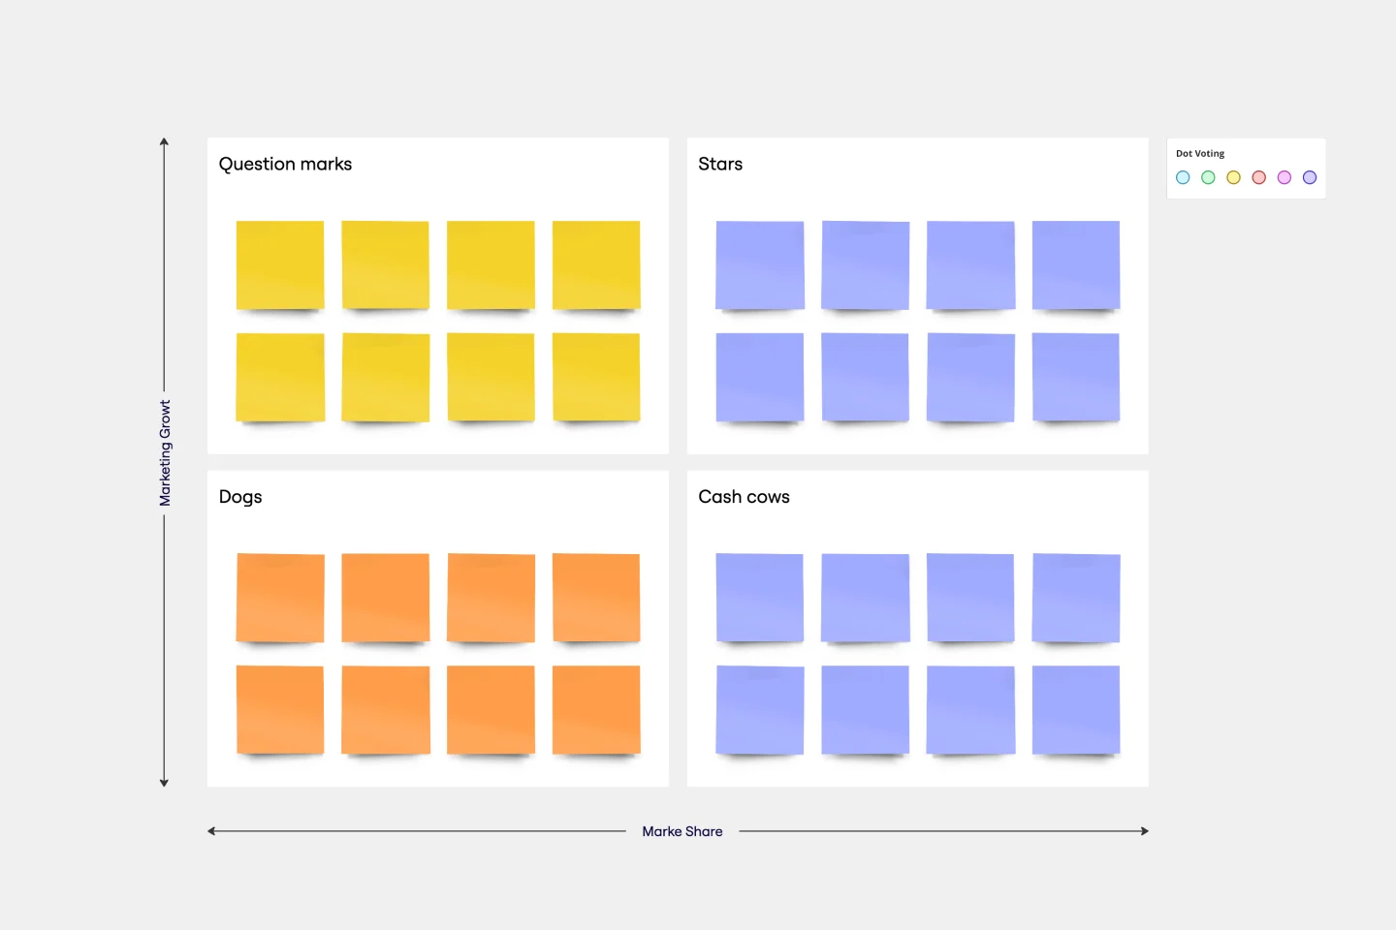Select last top-row sticky note in Stars
1396x930 pixels.
(1076, 265)
